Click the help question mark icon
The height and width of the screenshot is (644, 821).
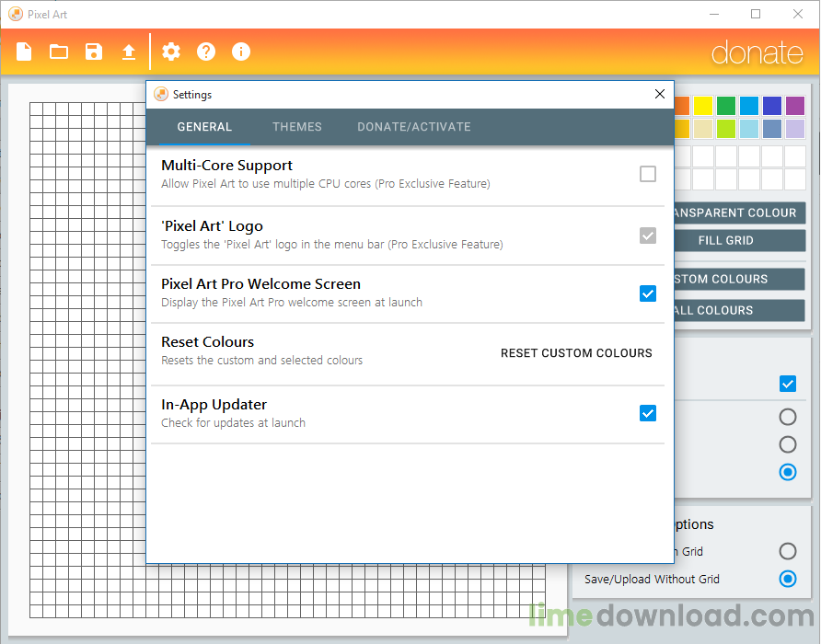pos(206,52)
